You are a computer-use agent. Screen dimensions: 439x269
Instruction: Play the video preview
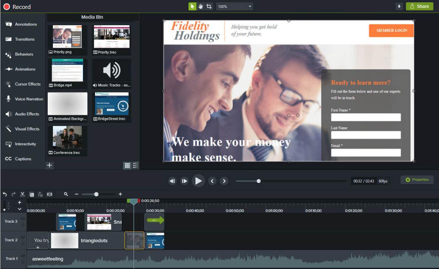tap(198, 181)
